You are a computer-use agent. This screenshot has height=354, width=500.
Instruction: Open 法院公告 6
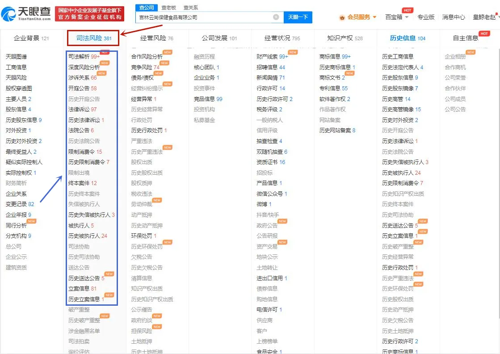(81, 131)
